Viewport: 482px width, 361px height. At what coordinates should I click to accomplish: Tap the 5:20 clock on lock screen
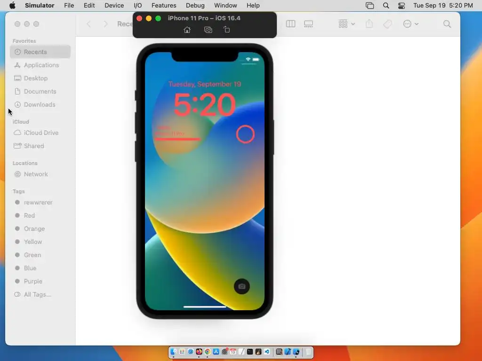[x=204, y=105]
